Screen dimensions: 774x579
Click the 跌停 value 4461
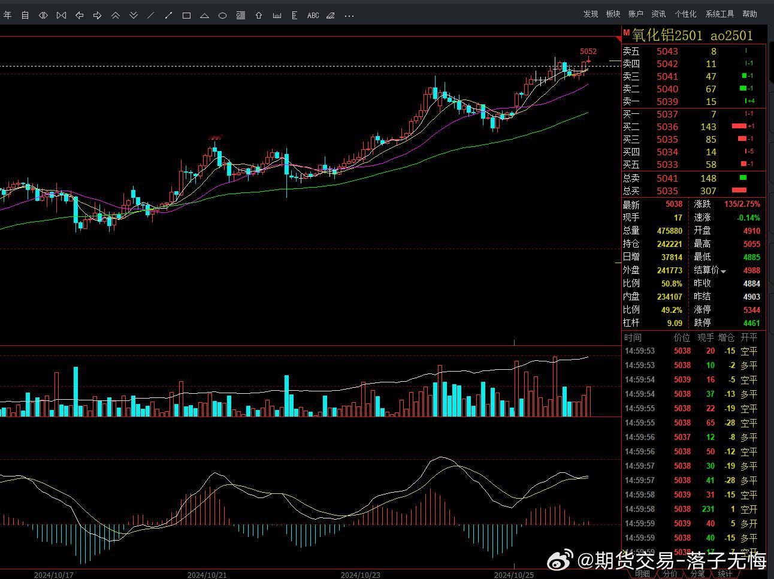tap(752, 323)
